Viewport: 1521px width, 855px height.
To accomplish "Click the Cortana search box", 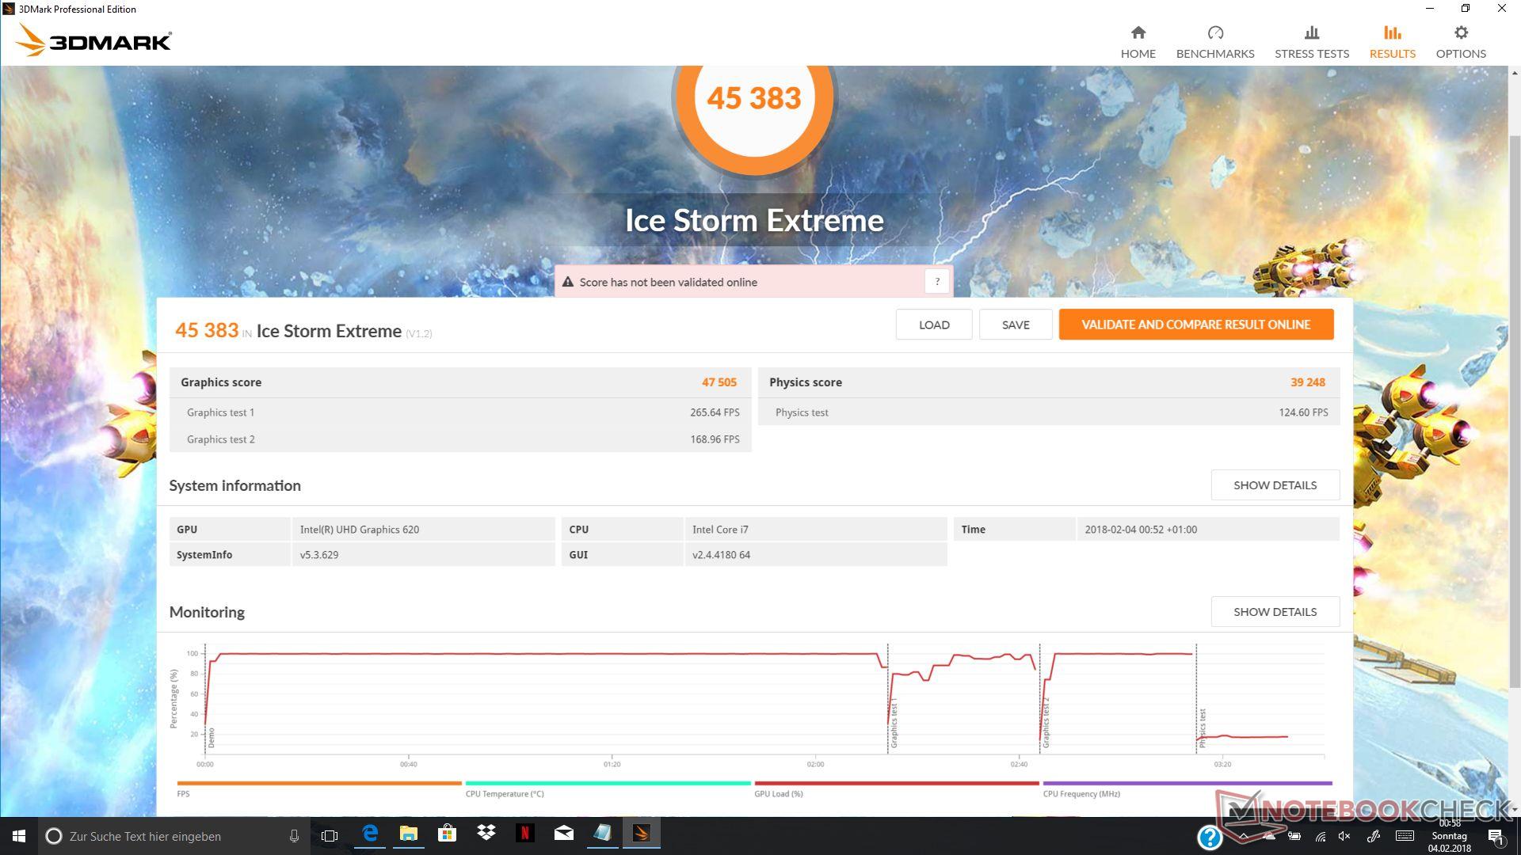I will (x=173, y=836).
